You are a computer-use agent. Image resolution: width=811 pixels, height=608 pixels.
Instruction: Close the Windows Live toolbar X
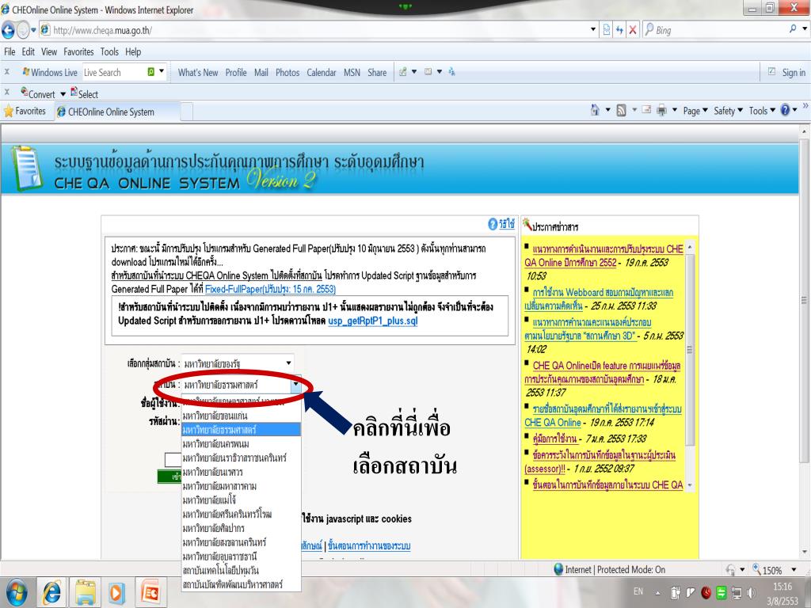point(6,72)
